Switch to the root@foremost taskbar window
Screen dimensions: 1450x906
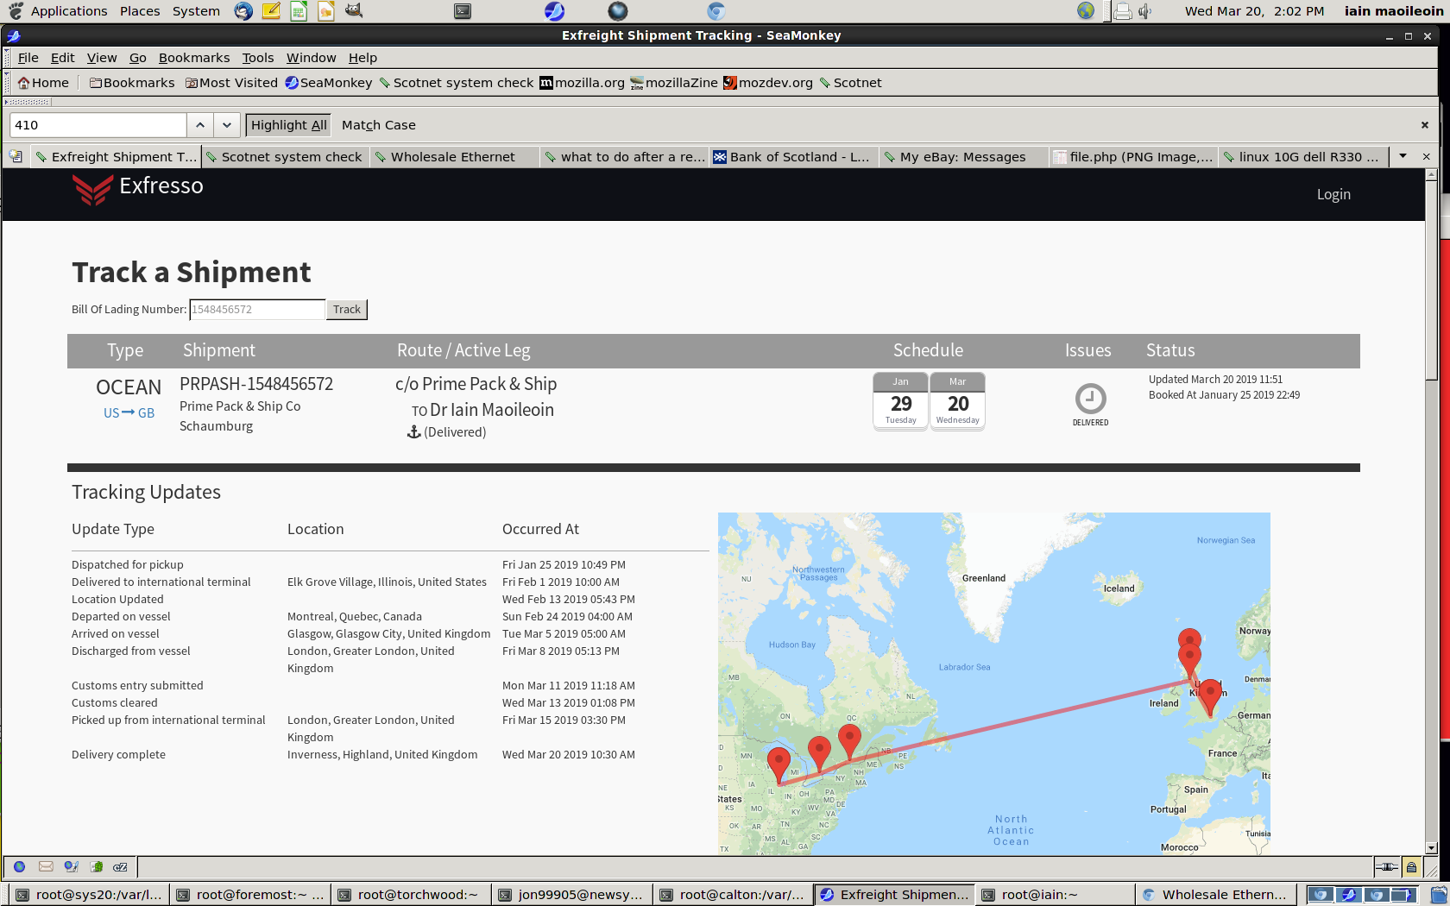249,895
